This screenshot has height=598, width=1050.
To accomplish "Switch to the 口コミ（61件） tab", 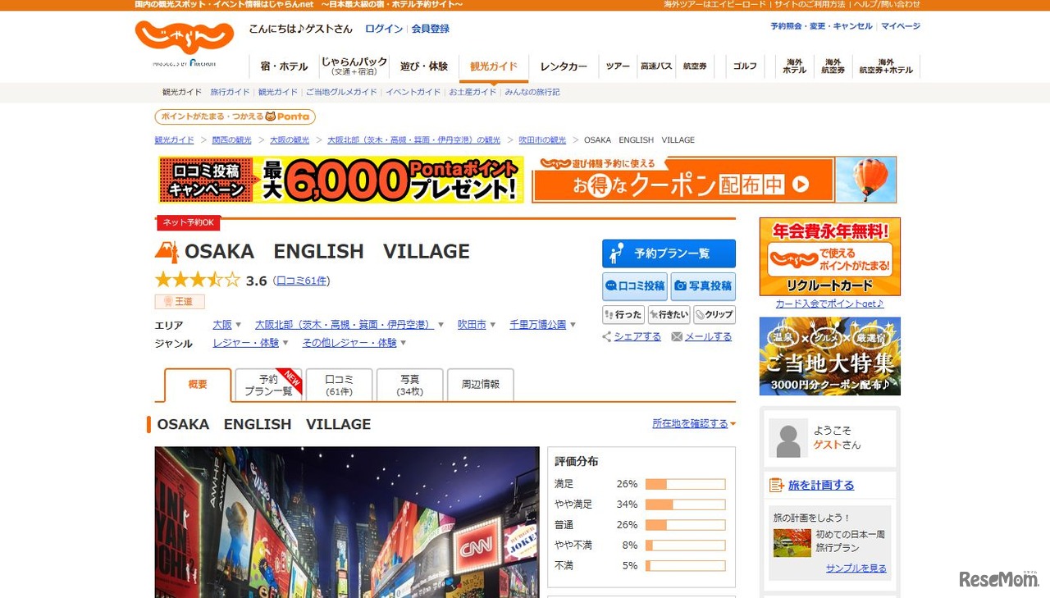I will 339,385.
